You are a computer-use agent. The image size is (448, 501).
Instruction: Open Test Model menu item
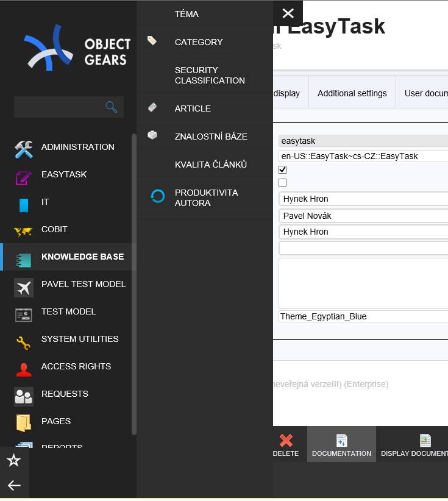68,312
